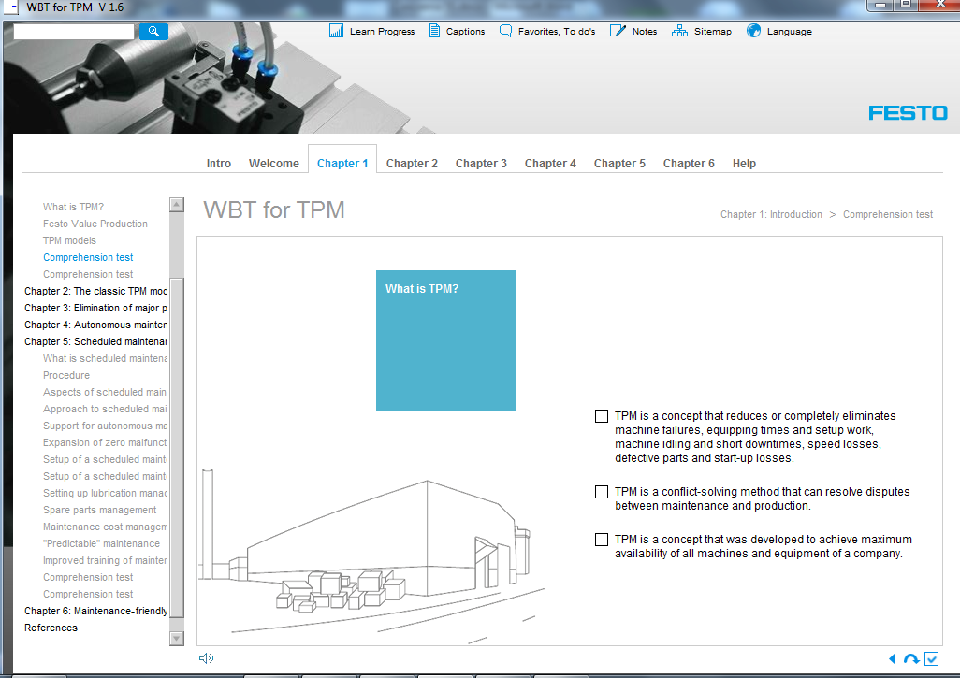Click the blue search magnifier button

pos(153,31)
